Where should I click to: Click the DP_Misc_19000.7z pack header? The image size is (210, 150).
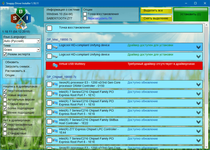click(59, 40)
